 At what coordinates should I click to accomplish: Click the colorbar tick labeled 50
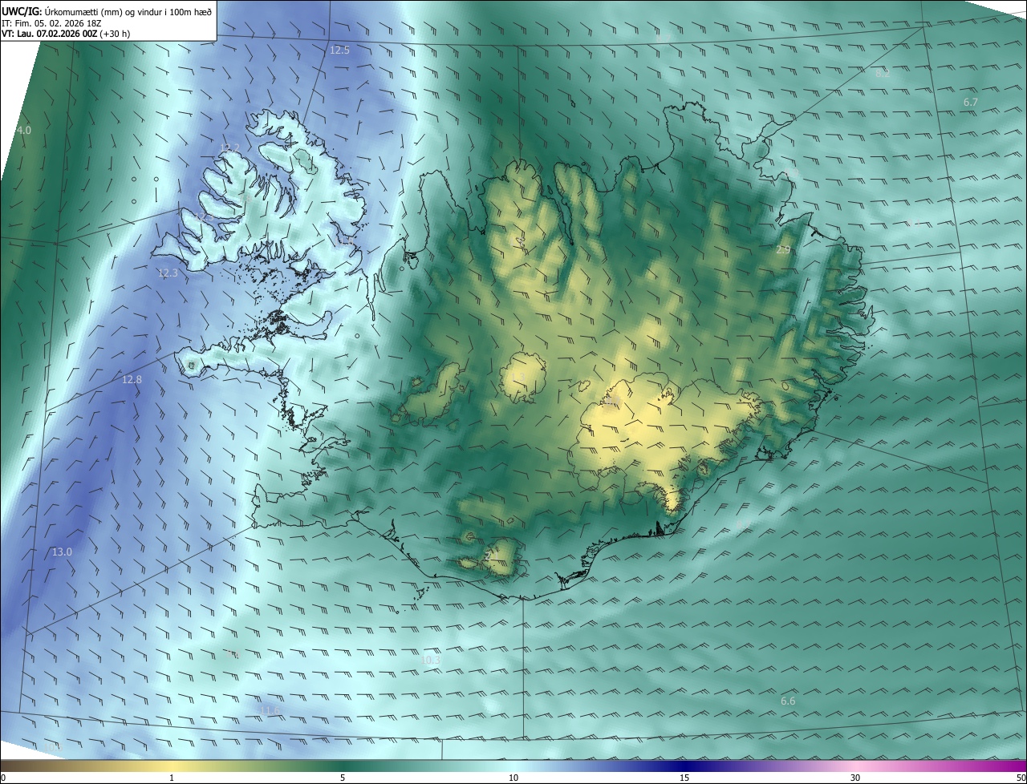coord(1021,778)
